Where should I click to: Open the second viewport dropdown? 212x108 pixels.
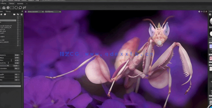click(53, 12)
